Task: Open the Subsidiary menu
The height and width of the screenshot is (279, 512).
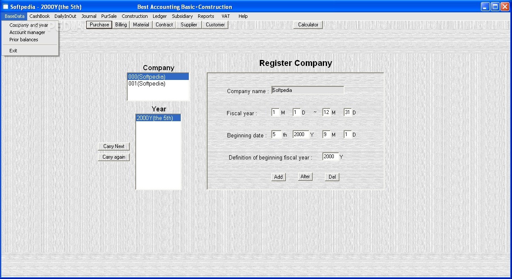Action: point(182,16)
